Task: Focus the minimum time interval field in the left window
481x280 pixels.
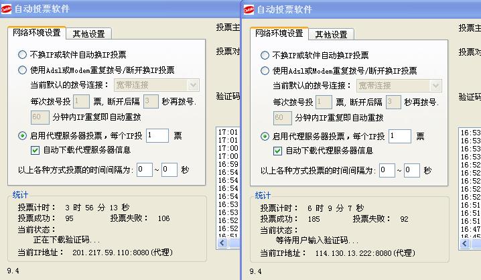Action: (144, 169)
